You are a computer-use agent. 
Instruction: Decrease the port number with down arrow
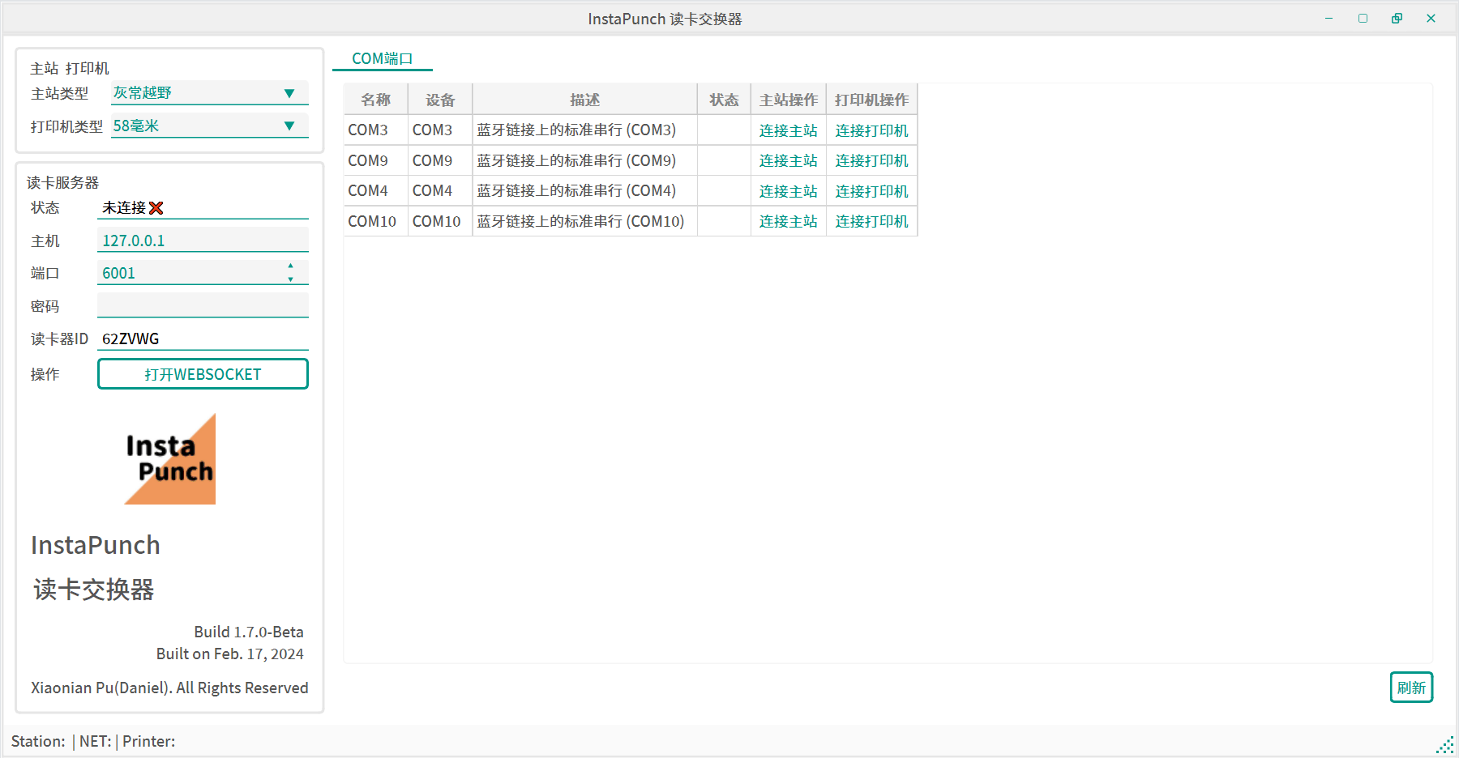(290, 279)
